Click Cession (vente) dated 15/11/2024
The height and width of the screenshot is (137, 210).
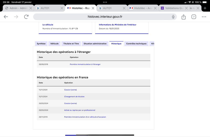(x=70, y=90)
